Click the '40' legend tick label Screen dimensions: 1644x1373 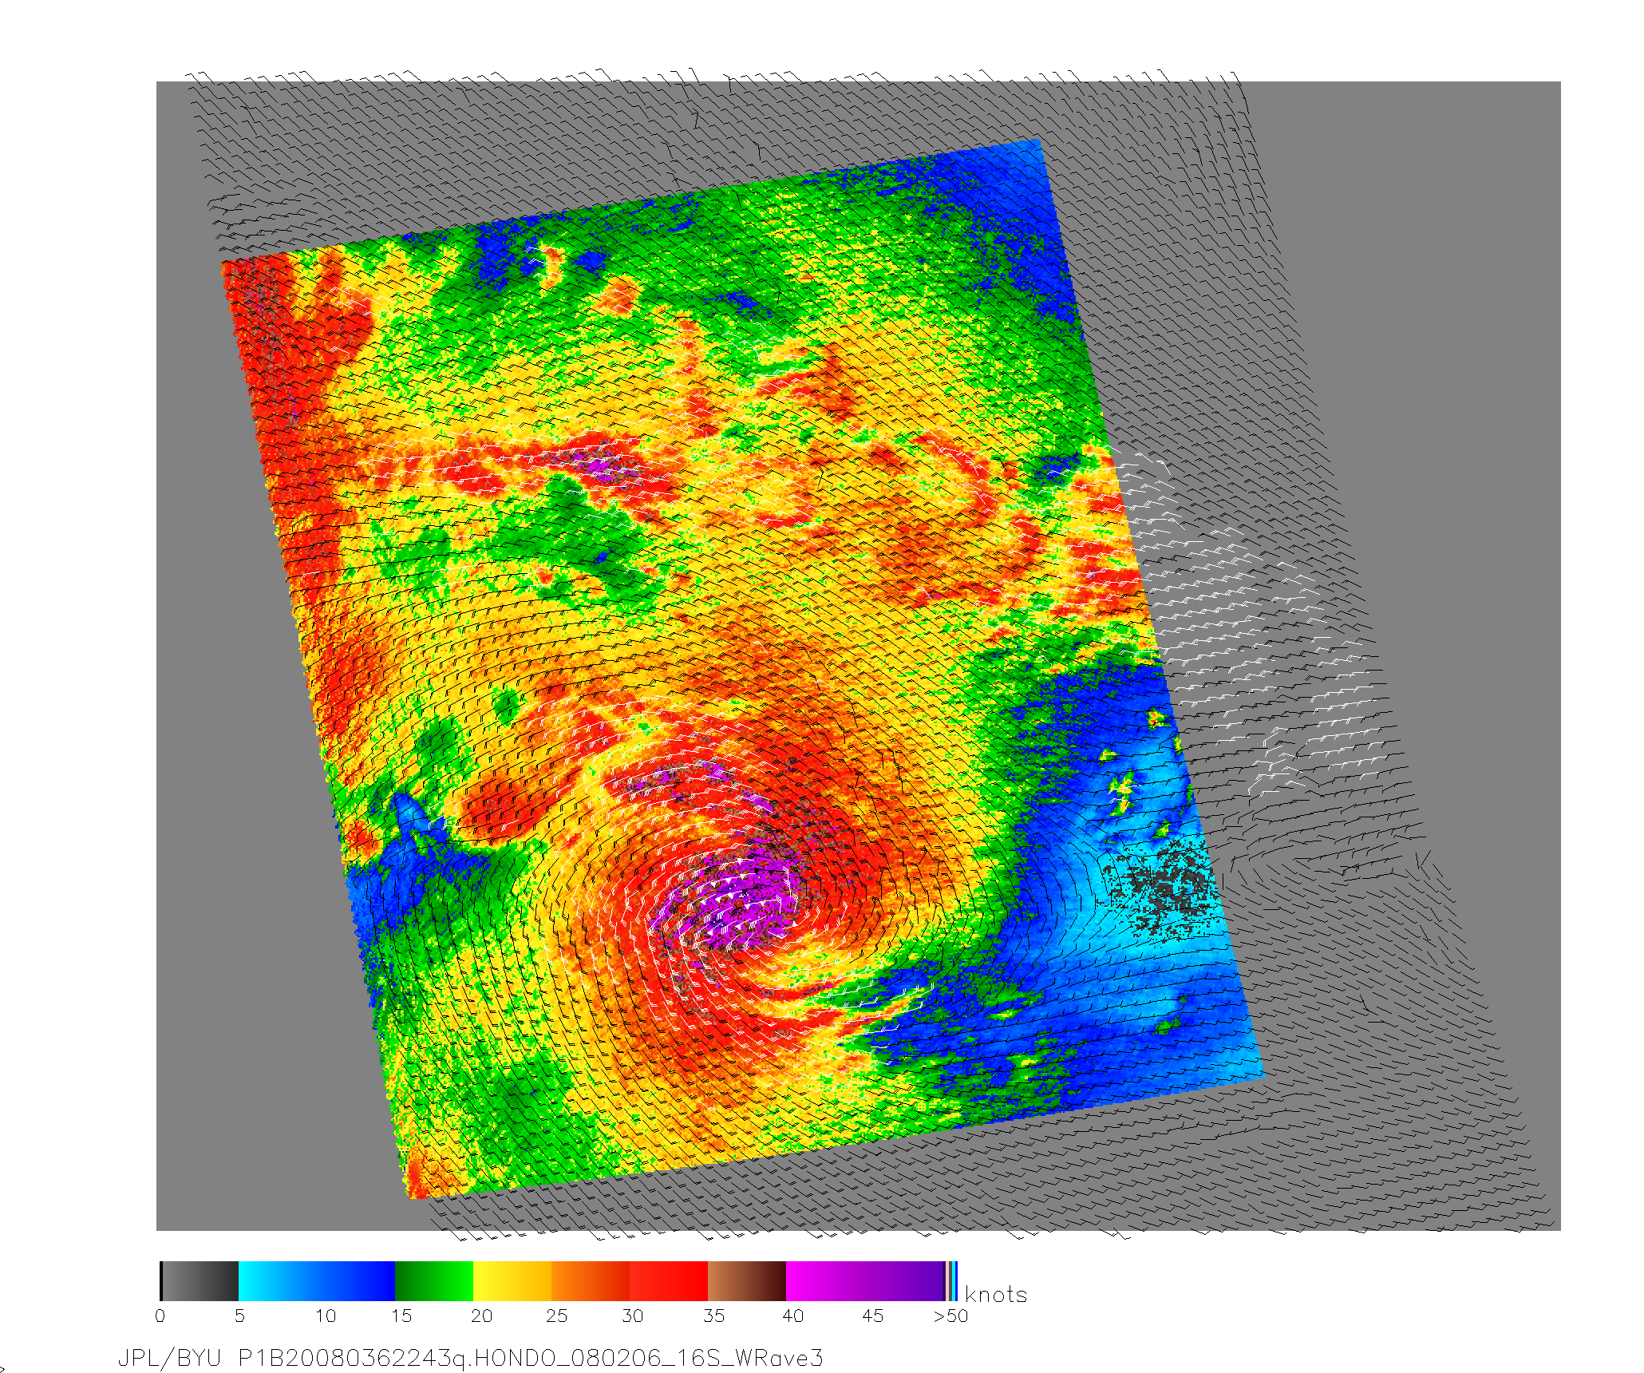(x=793, y=1316)
